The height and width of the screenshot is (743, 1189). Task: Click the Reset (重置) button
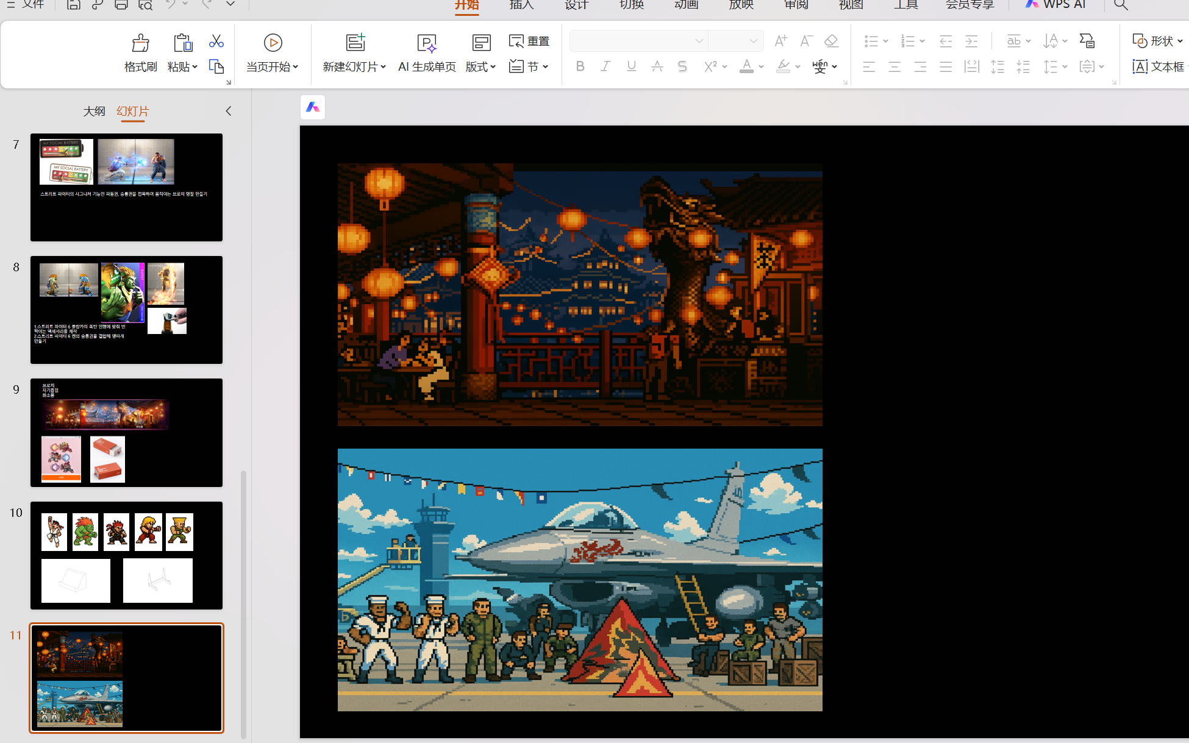point(529,41)
